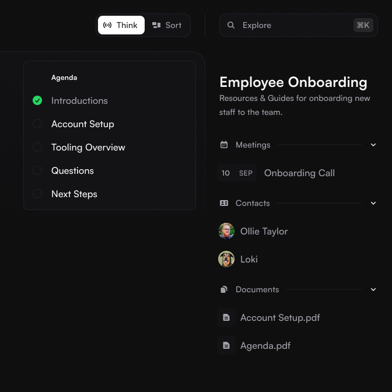Click the Meetings calendar icon
This screenshot has height=392, width=392.
(x=224, y=145)
